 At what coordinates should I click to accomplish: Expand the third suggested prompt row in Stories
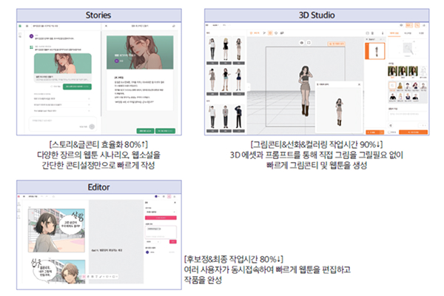coord(90,110)
